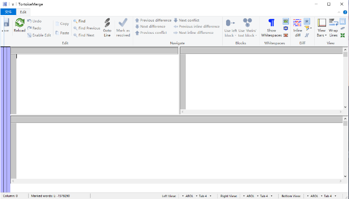Click Find Previous
This screenshot has width=349, height=199.
point(87,28)
